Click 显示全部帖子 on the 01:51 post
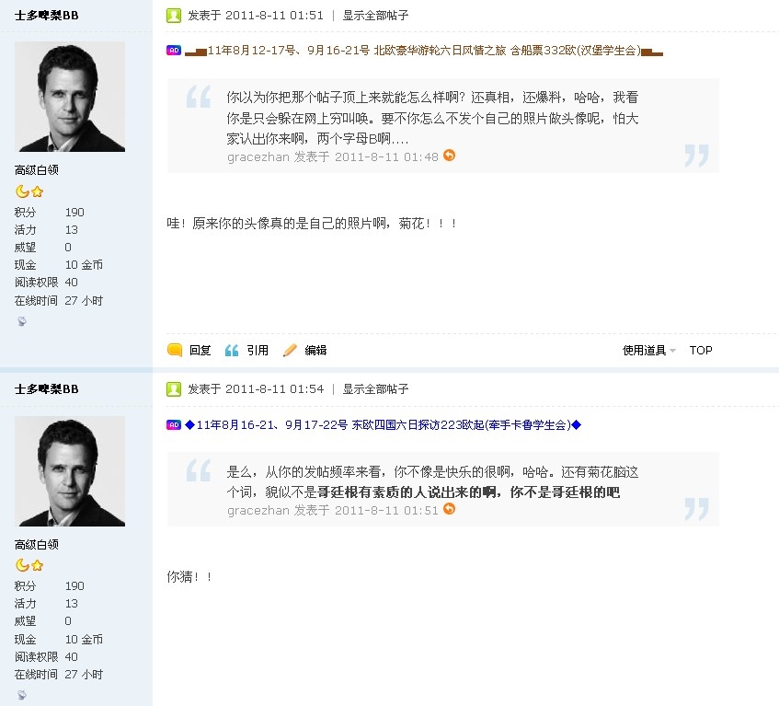The height and width of the screenshot is (706, 779). (x=375, y=16)
